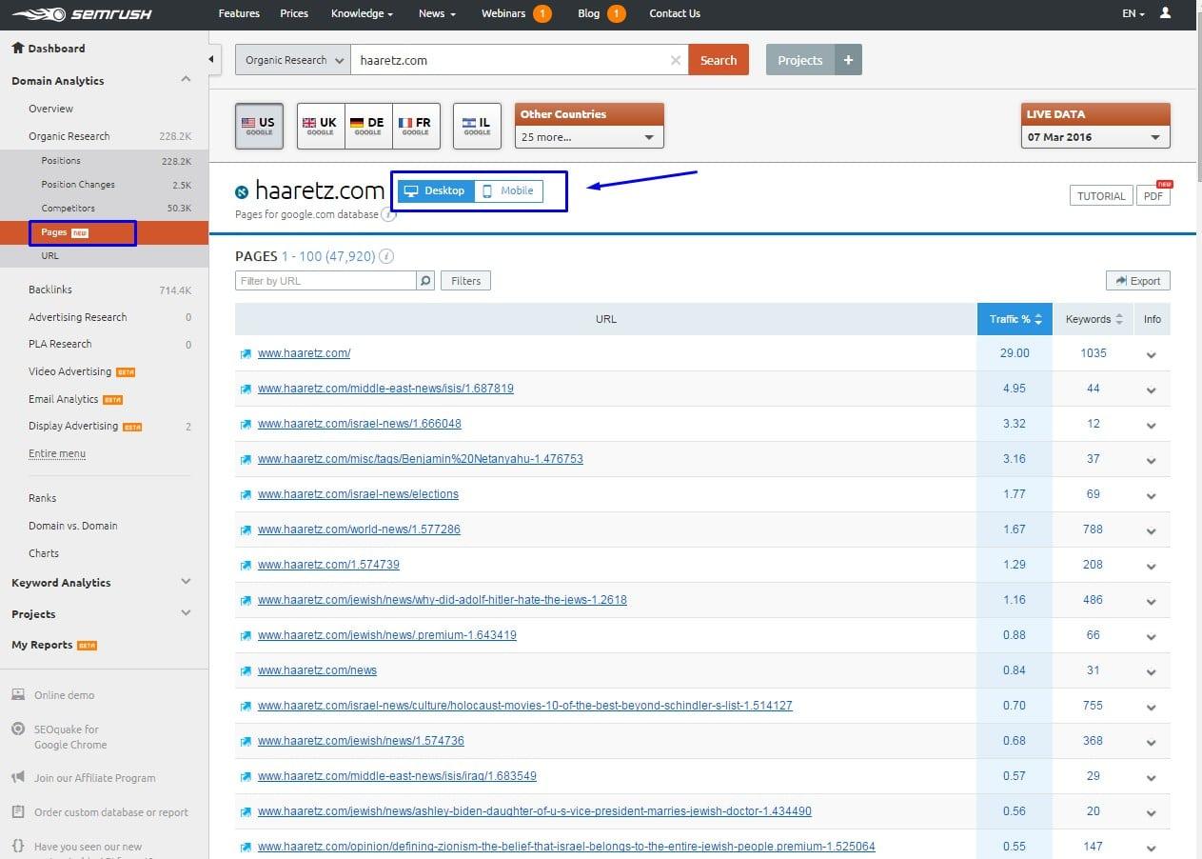Select the UK Google database
This screenshot has width=1202, height=859.
(x=321, y=127)
